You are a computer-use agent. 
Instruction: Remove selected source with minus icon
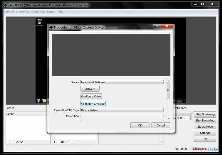coord(58,142)
